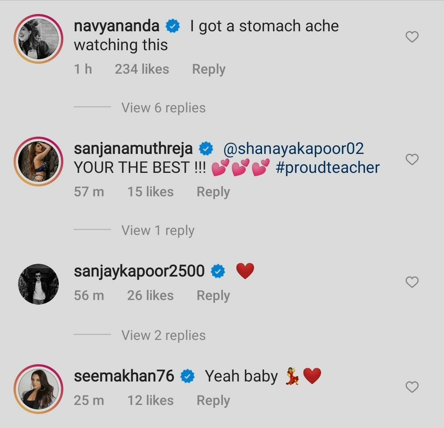Like sanjaykapoor2500's heart comment

412,282
